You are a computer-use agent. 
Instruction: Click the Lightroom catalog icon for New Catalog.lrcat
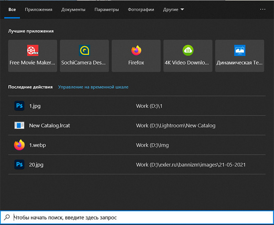pyautogui.click(x=19, y=126)
